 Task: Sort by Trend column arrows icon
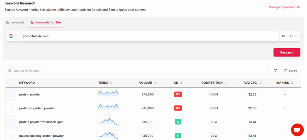click(x=111, y=83)
